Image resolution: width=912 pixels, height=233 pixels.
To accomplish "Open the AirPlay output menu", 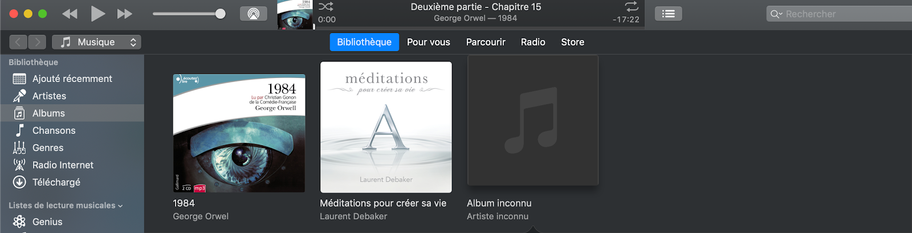I will coord(254,14).
